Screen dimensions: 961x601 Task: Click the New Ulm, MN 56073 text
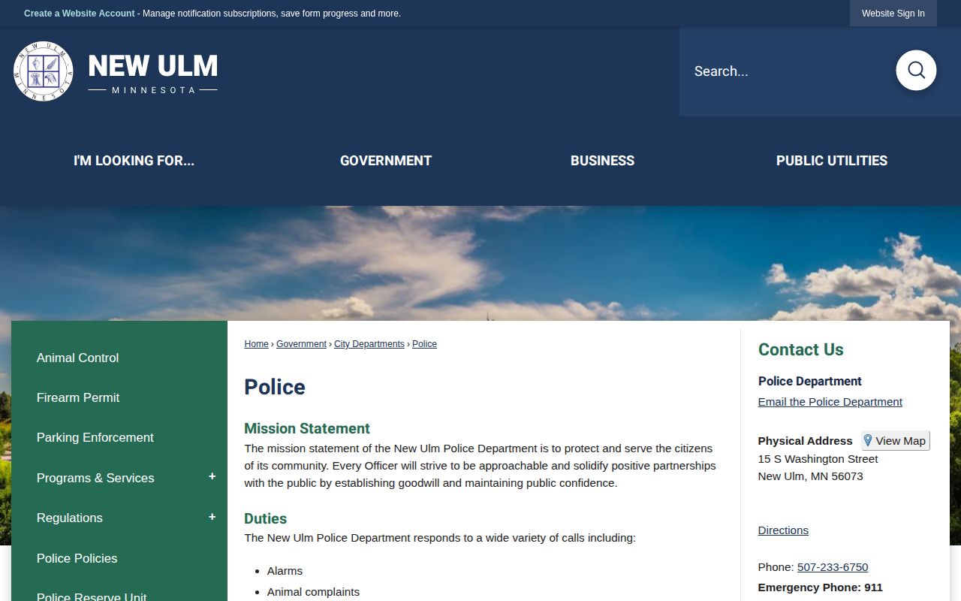point(811,476)
